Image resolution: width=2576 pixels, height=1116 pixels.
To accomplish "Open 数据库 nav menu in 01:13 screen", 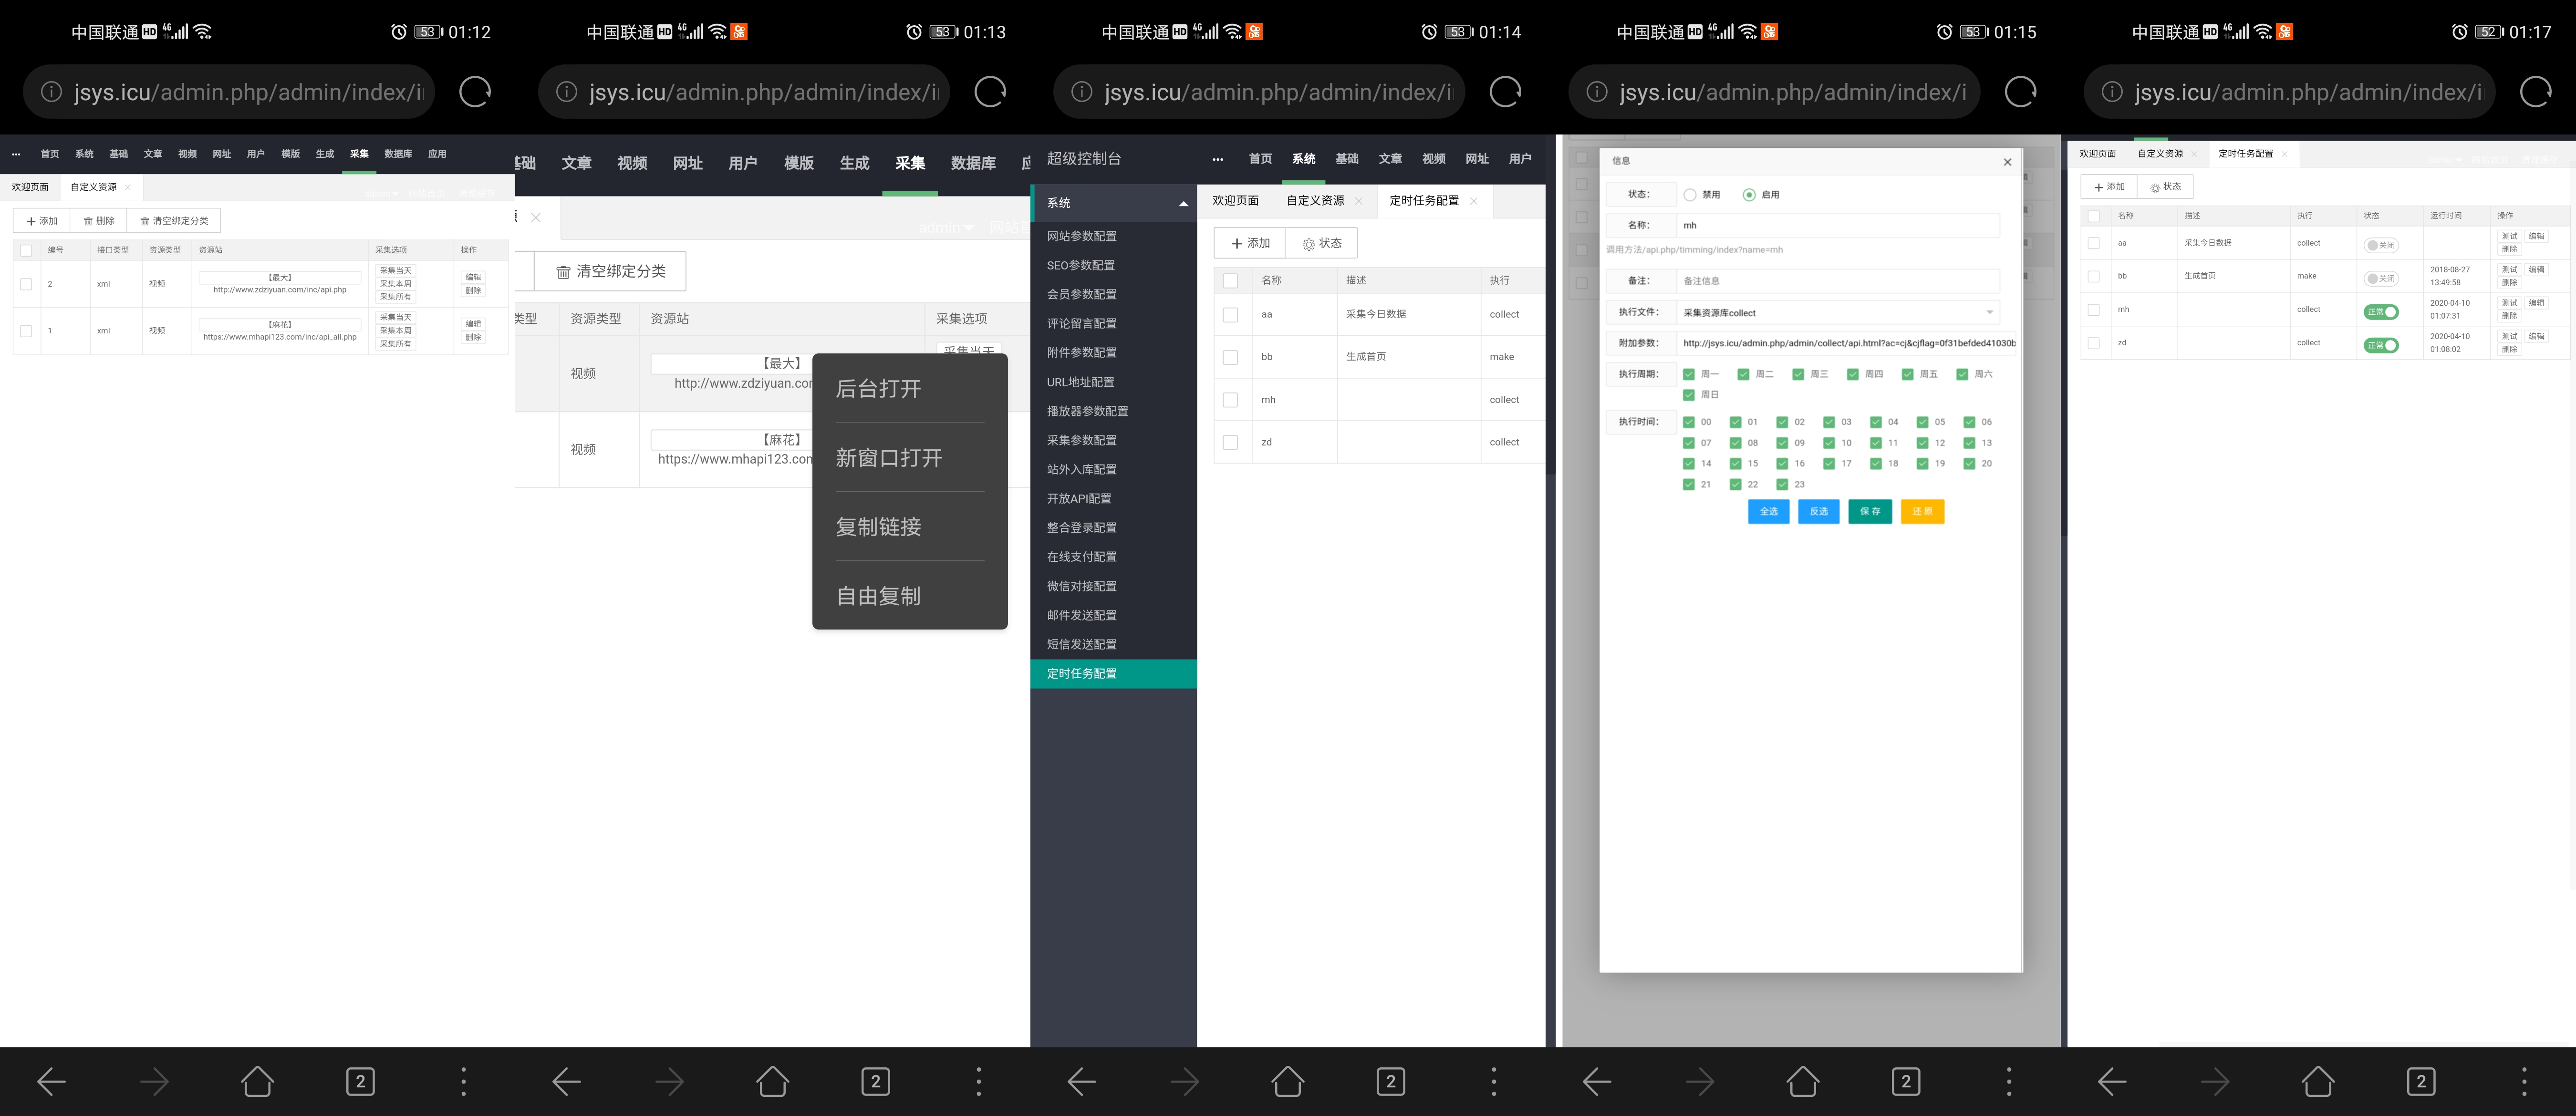I will [x=973, y=163].
